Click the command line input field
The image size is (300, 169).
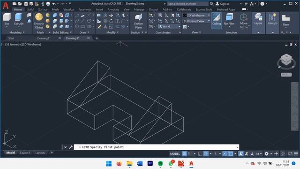157,147
